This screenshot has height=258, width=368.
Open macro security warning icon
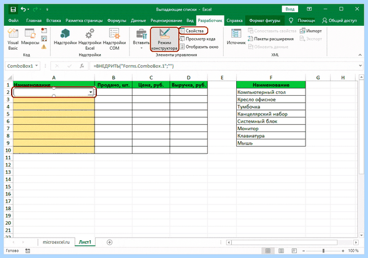(44, 47)
